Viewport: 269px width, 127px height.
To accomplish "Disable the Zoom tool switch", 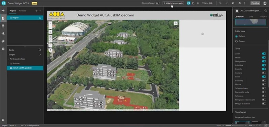I will click(x=264, y=54).
